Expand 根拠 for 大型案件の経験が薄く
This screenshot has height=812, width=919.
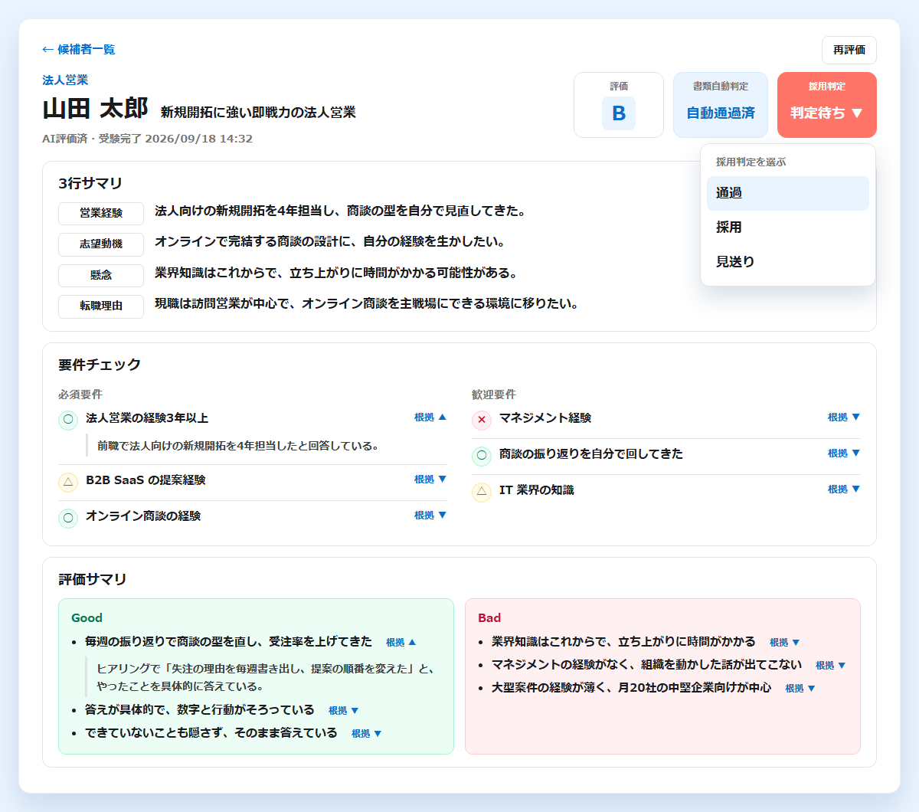pos(800,689)
